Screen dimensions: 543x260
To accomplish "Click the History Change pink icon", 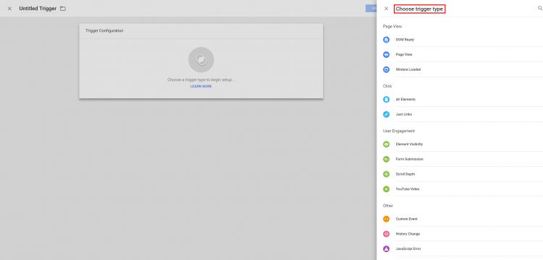I will 386,234.
